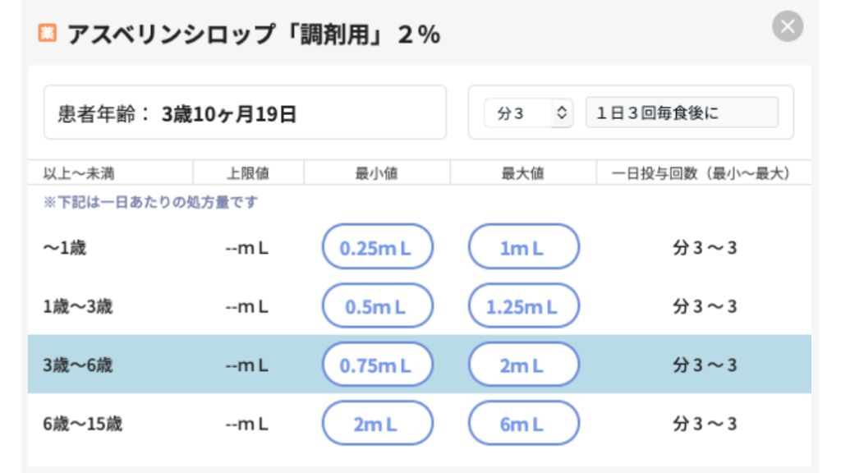Screen dimensions: 841x473
Task: Select 2mL minimum for 6歳〜15歳
Action: (377, 424)
